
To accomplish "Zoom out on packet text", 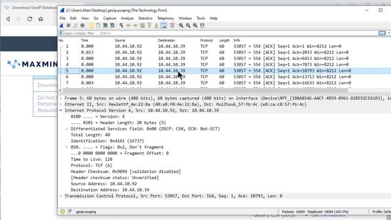I will pyautogui.click(x=188, y=26).
